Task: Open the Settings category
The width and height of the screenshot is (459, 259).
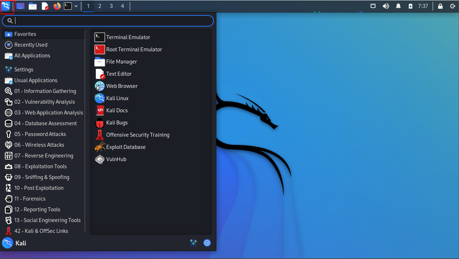Action: click(x=43, y=70)
